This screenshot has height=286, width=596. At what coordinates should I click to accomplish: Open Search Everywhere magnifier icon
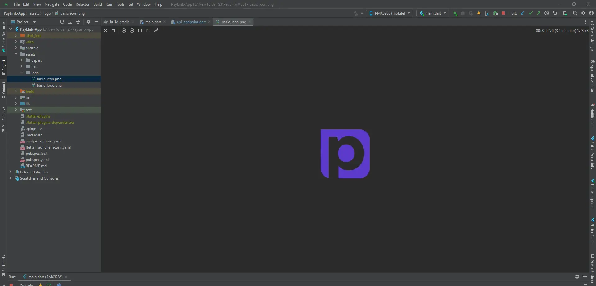[575, 13]
